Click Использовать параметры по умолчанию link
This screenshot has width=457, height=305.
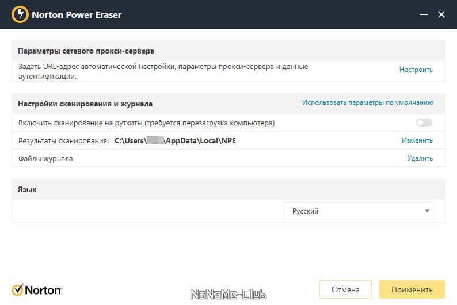pos(367,103)
